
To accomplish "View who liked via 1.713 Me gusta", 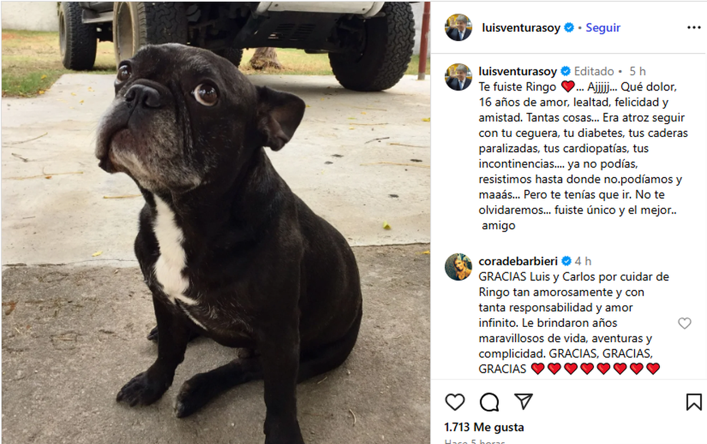I will point(484,428).
